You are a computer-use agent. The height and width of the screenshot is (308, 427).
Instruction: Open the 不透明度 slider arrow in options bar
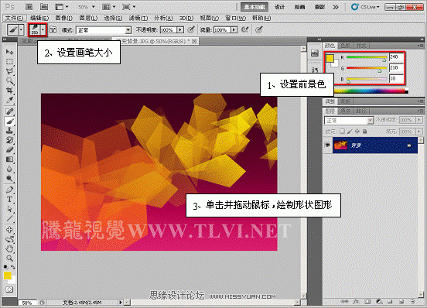tap(180, 29)
